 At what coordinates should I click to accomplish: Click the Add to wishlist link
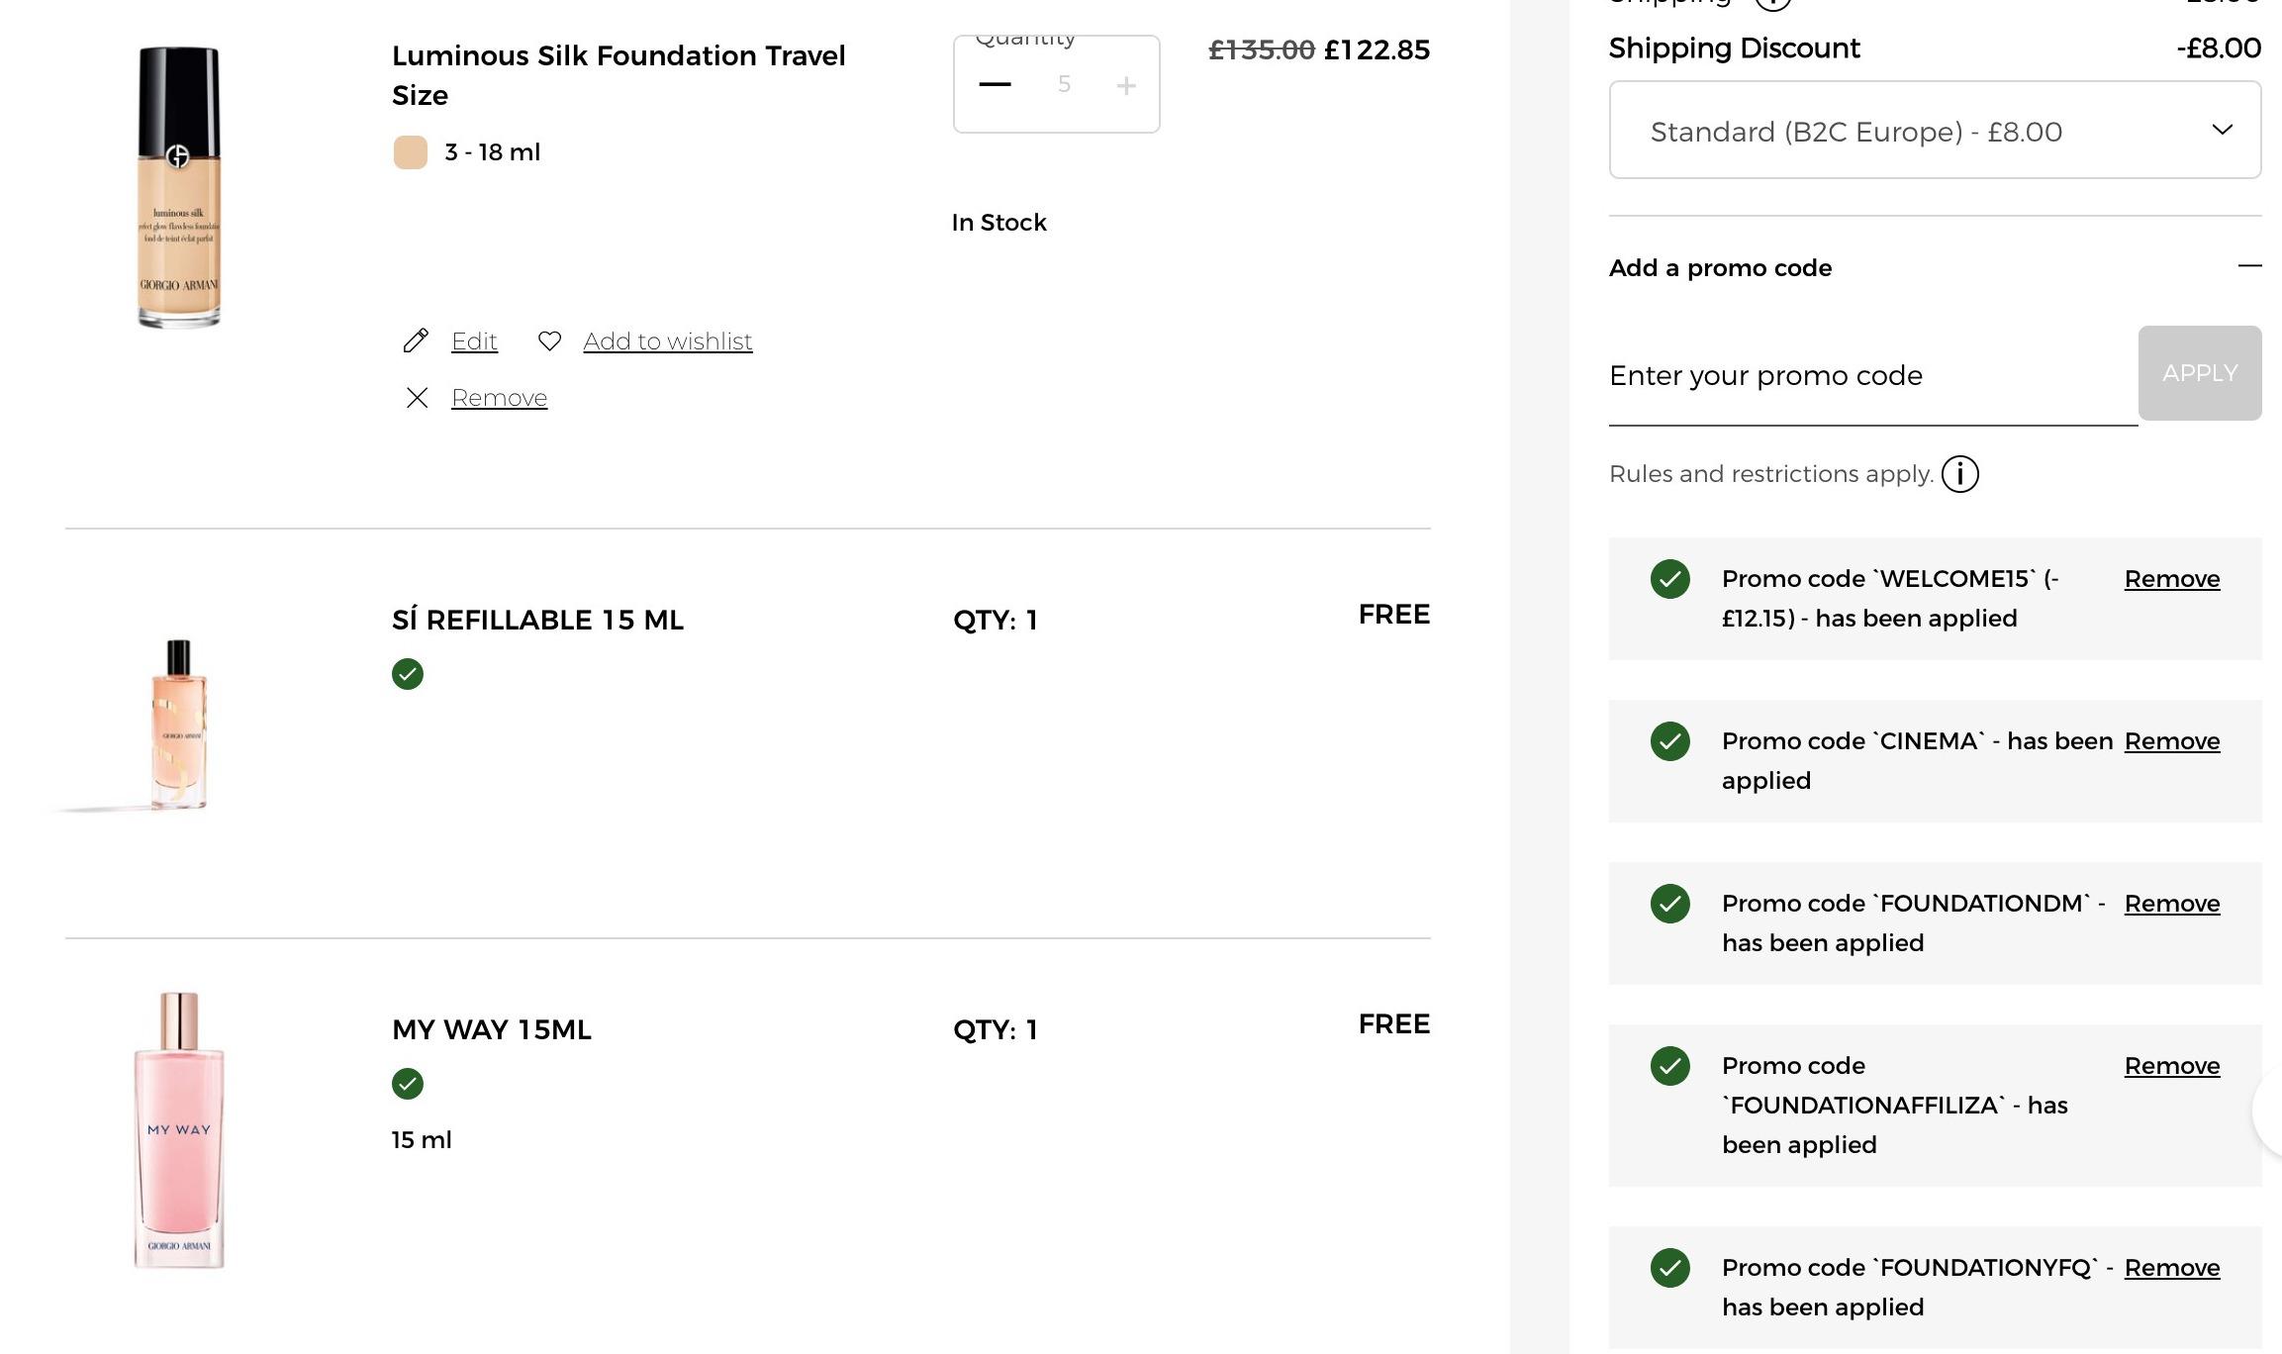pyautogui.click(x=668, y=341)
